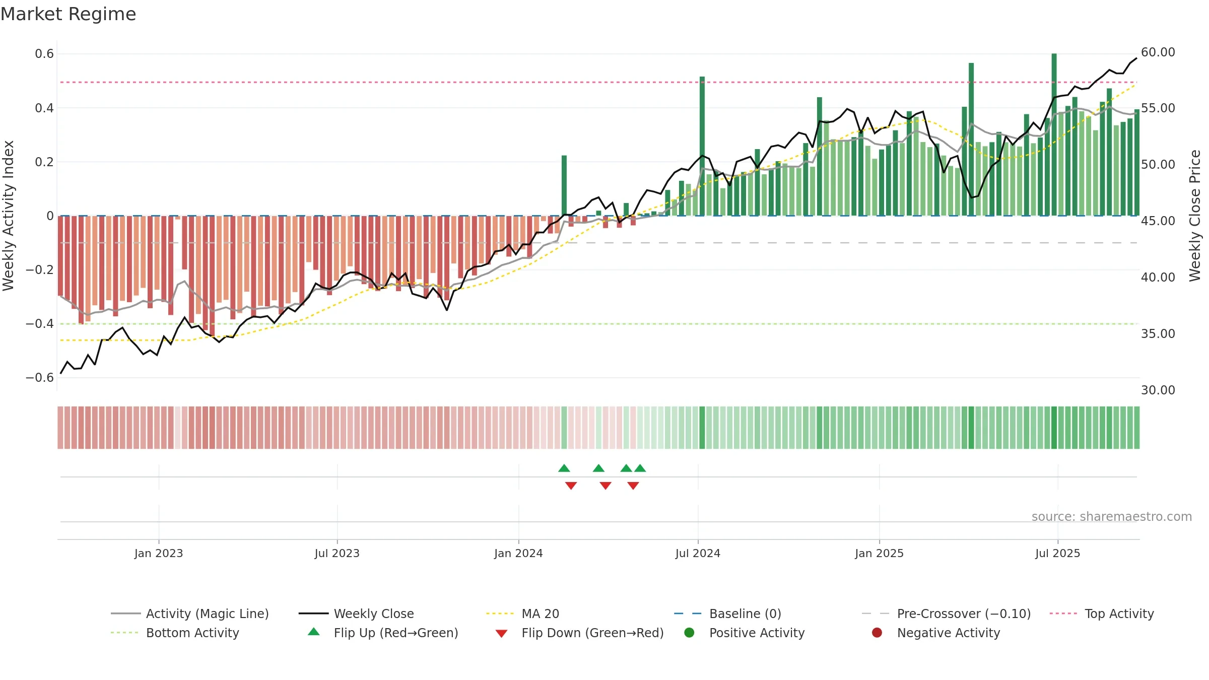Click the last red flip-down marker before Jul 2024
This screenshot has width=1209, height=680.
click(x=633, y=486)
